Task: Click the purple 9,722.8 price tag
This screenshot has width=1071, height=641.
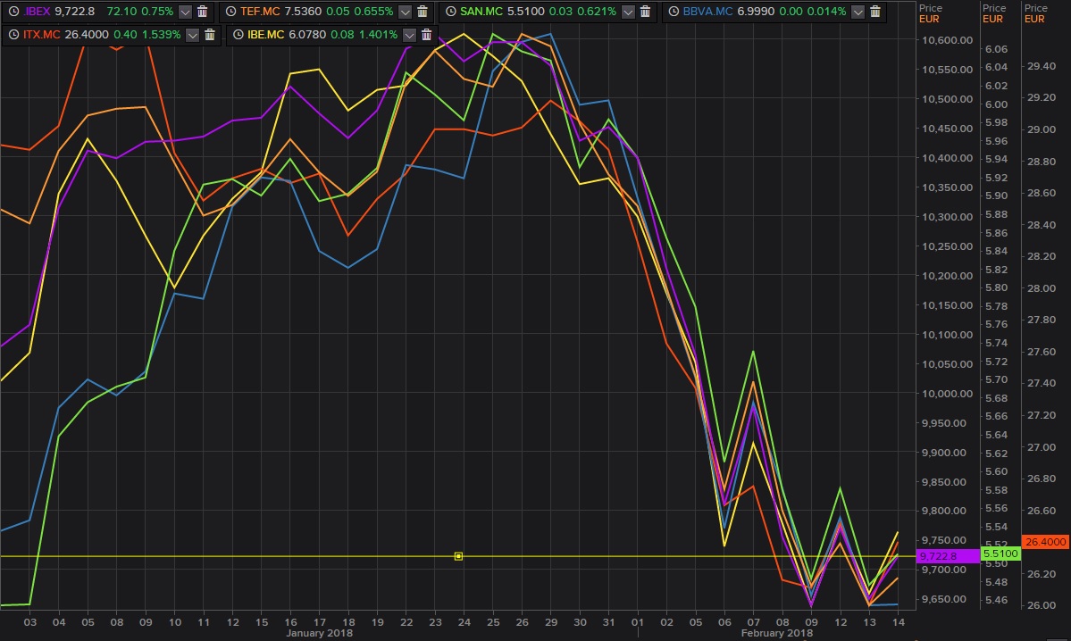Action: click(x=946, y=556)
